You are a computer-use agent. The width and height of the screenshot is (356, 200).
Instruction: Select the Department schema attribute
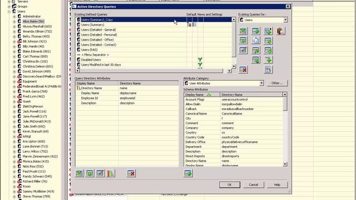[234, 147]
